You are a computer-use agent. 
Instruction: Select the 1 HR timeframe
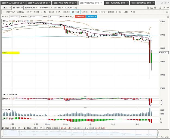(x=58, y=12)
